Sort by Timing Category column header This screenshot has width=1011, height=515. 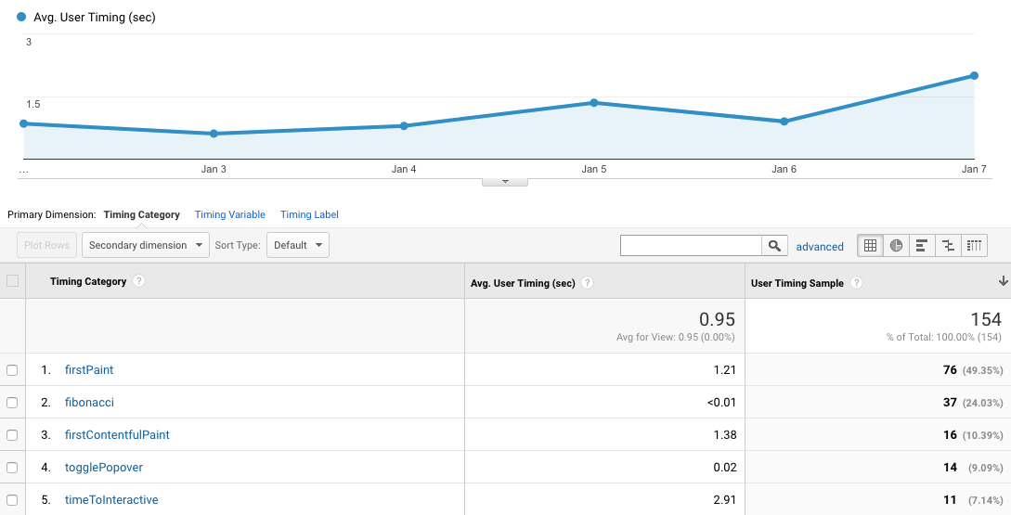pos(87,281)
